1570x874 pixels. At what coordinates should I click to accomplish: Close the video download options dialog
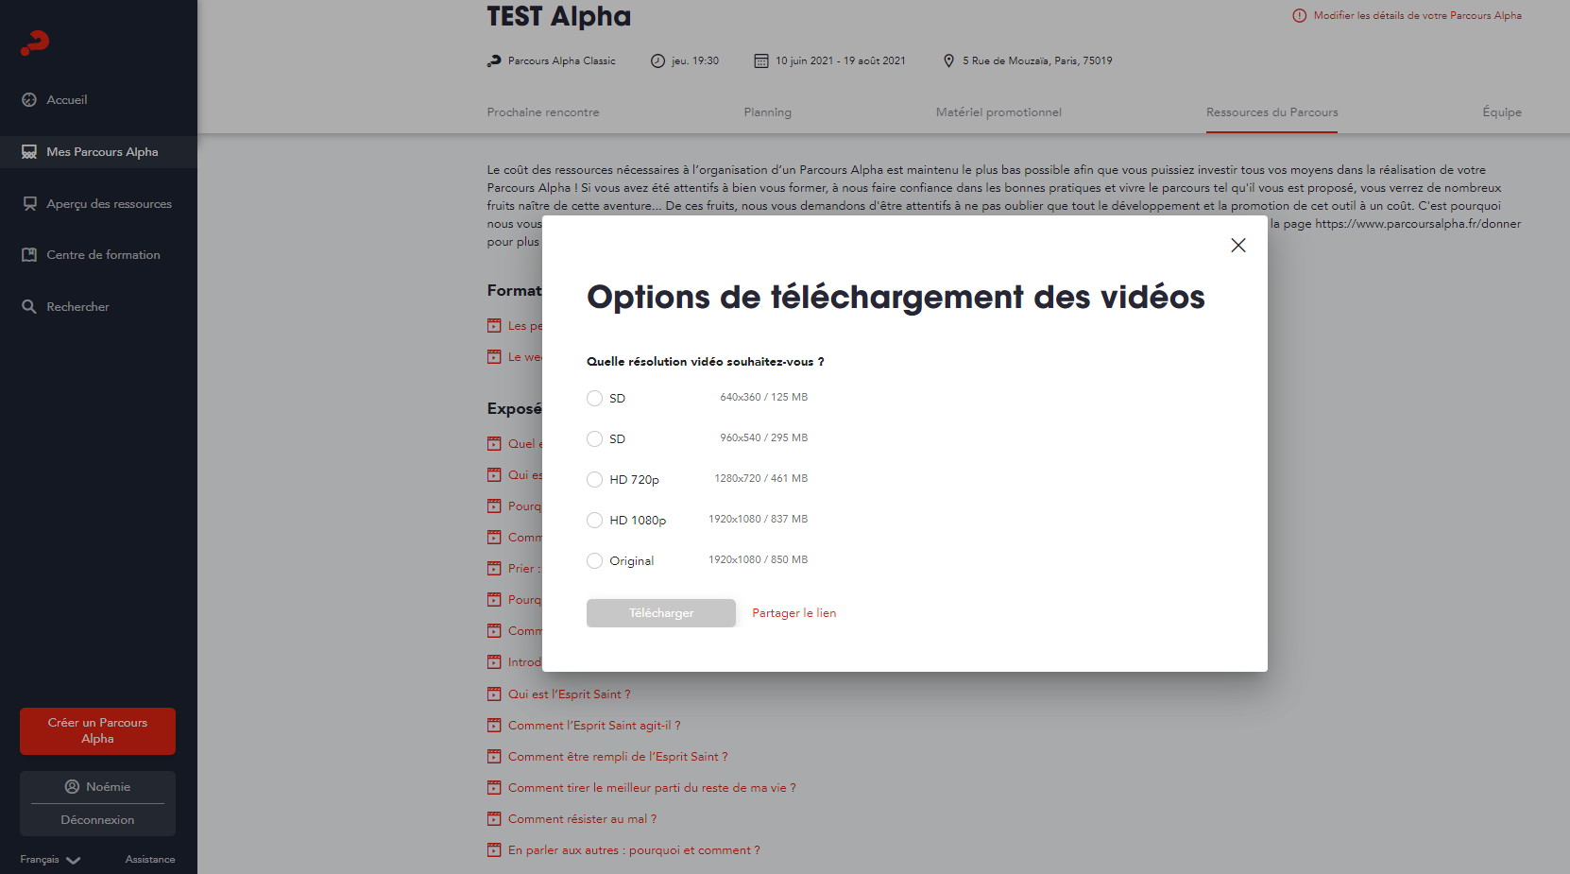[x=1238, y=246]
